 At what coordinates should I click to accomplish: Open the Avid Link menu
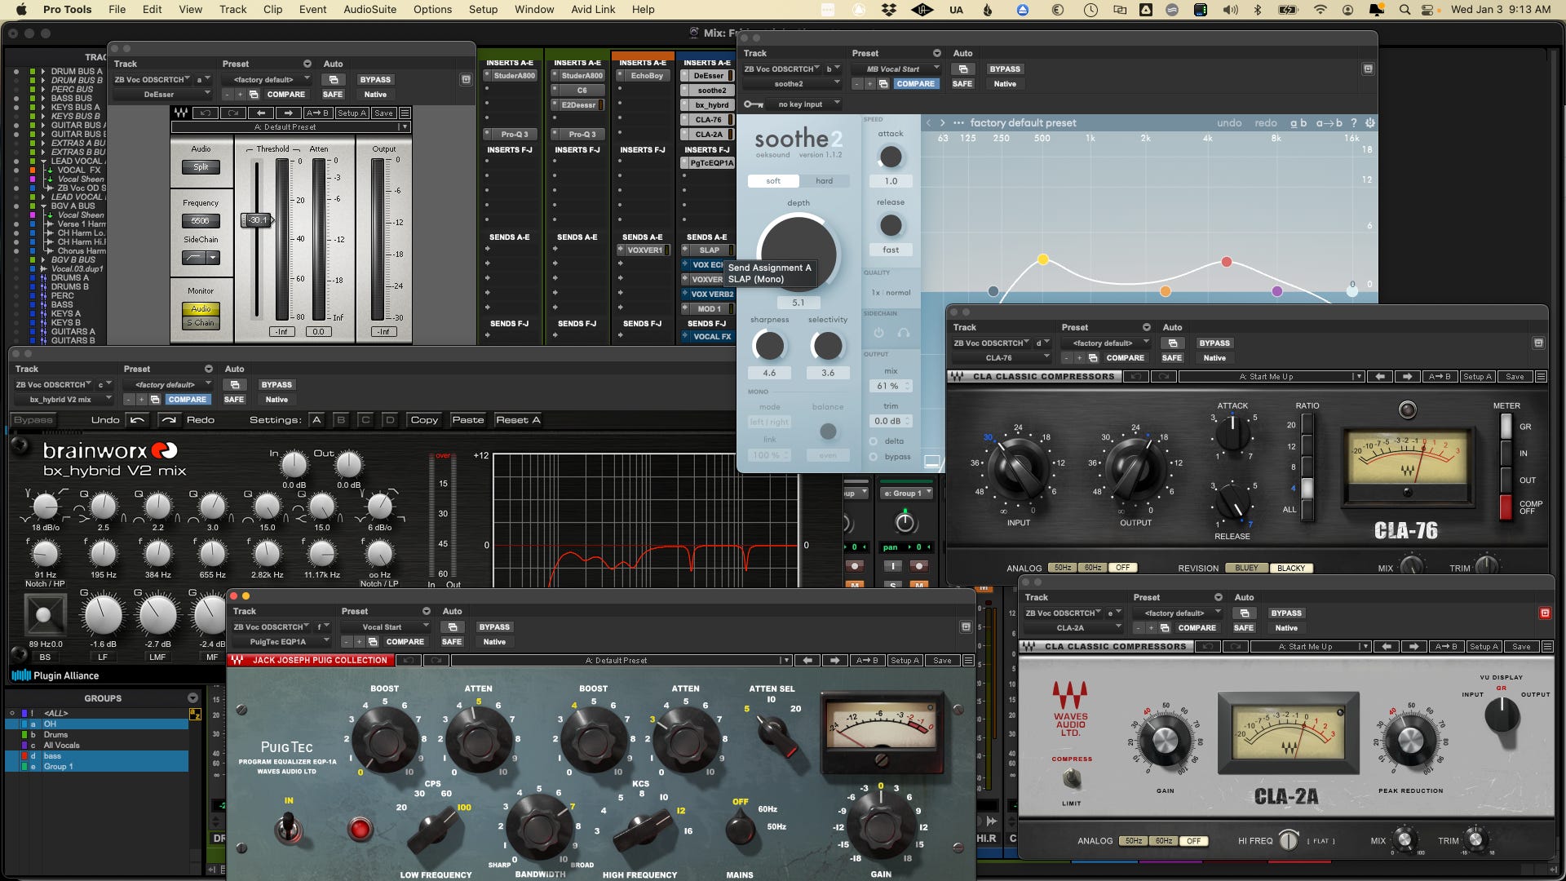click(x=593, y=10)
